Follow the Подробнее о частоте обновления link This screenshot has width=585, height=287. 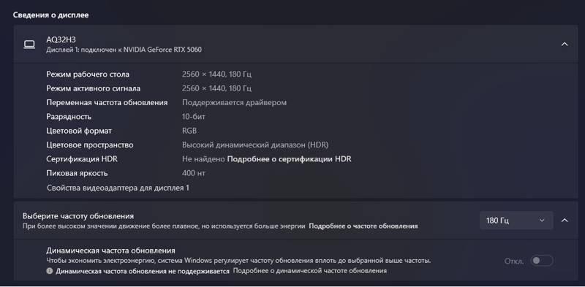(x=363, y=226)
